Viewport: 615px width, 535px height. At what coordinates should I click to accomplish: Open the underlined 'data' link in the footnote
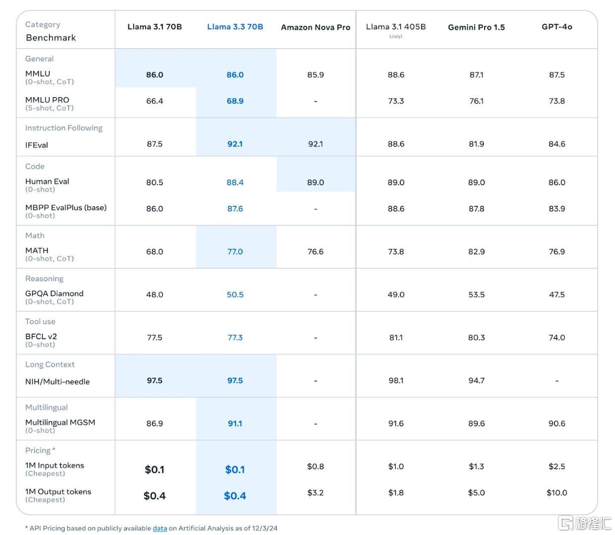[x=160, y=528]
